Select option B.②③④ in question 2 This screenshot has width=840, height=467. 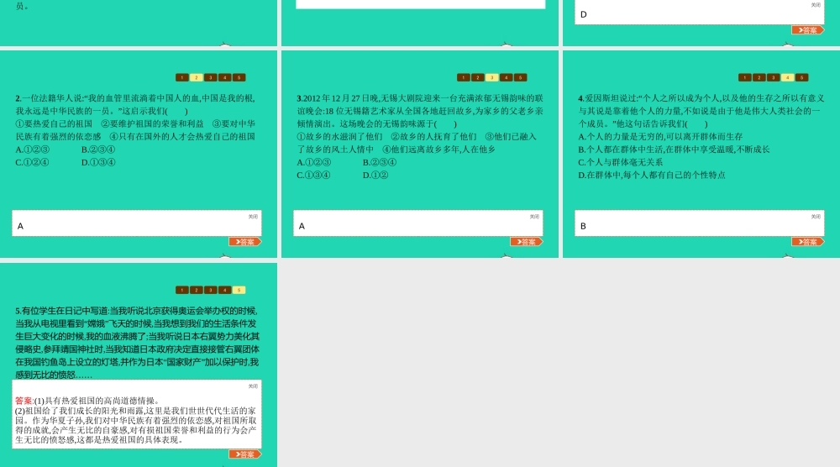[98, 150]
